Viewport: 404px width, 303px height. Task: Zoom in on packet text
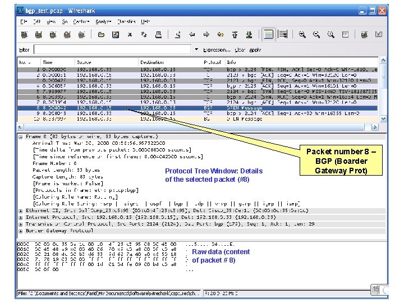[x=302, y=35]
